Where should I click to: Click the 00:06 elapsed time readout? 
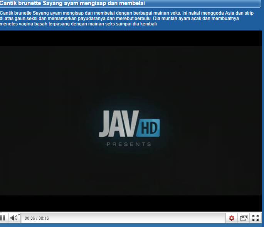pos(30,219)
